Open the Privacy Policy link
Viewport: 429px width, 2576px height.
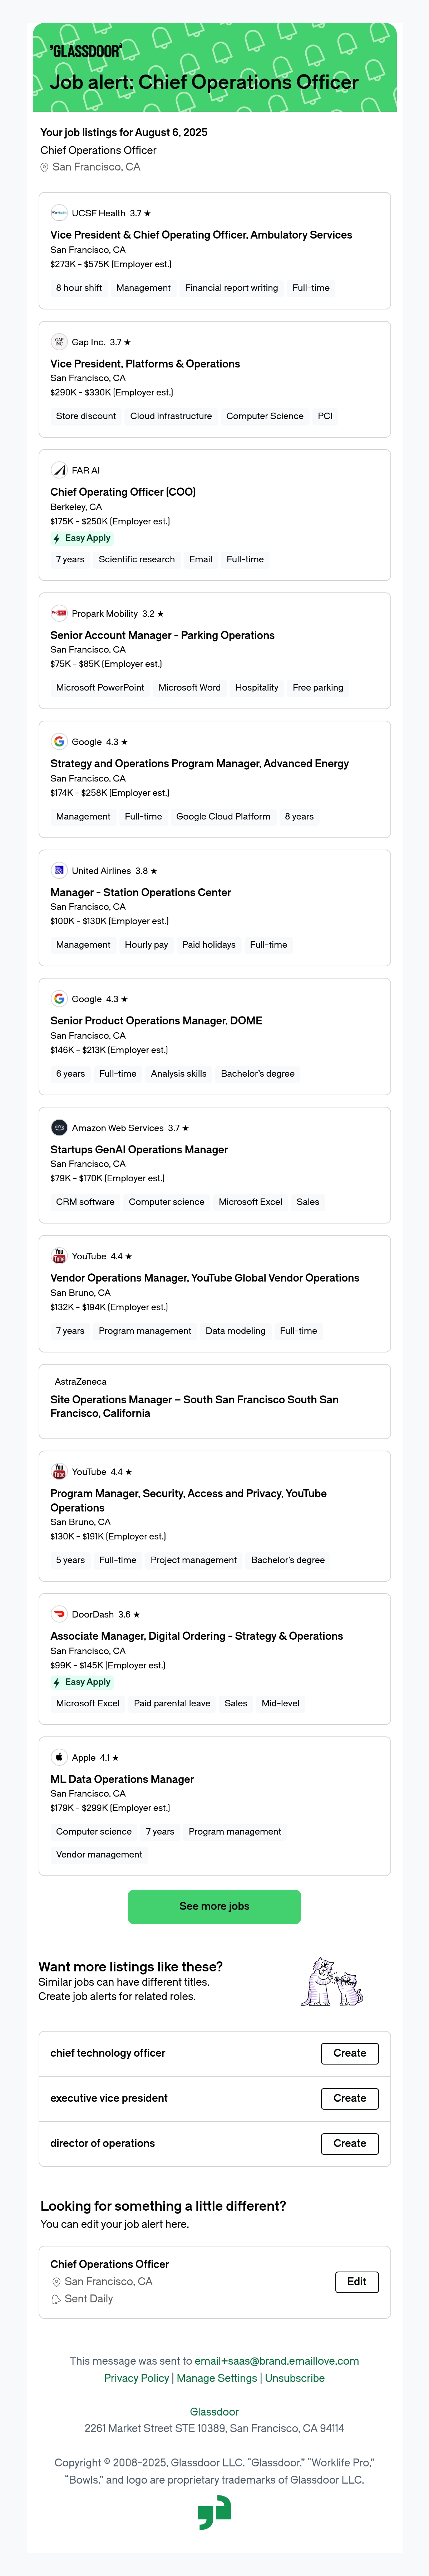[x=137, y=2378]
